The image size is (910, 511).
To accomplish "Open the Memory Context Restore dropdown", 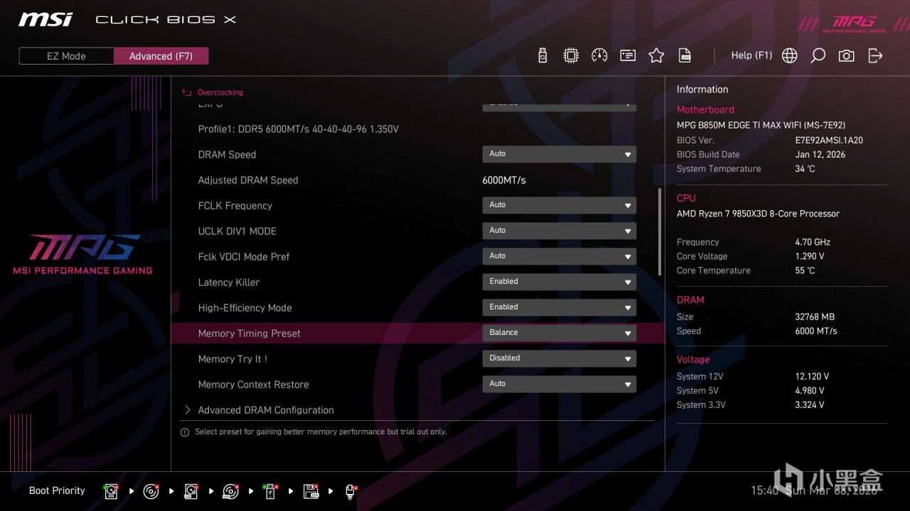I will [x=559, y=384].
